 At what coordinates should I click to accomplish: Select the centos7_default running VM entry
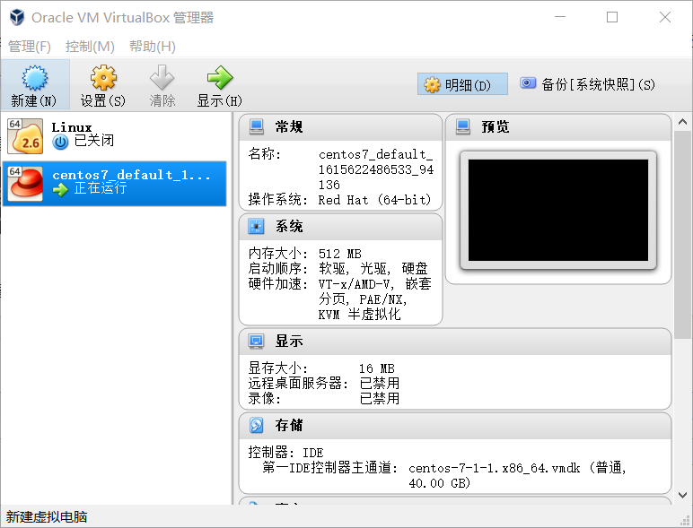[x=115, y=183]
